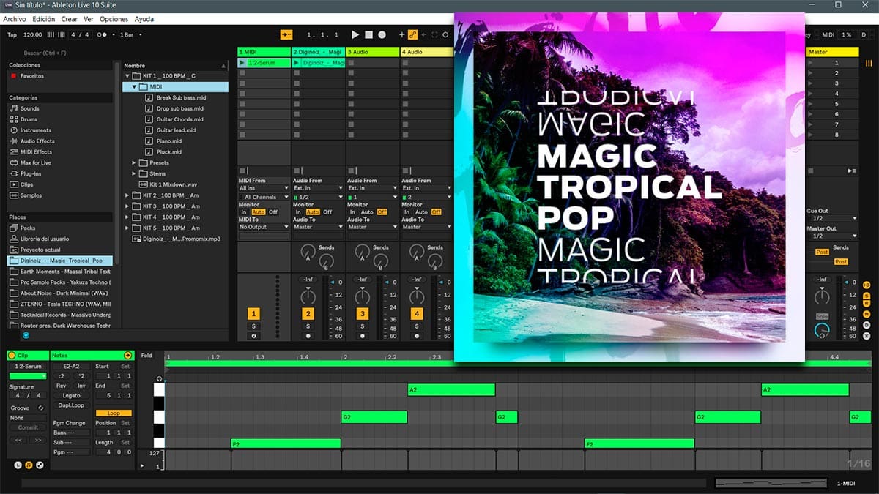Set track 1 Monitor to In
Image resolution: width=879 pixels, height=494 pixels.
pos(244,212)
